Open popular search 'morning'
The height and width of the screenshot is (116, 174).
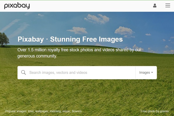pos(55,111)
